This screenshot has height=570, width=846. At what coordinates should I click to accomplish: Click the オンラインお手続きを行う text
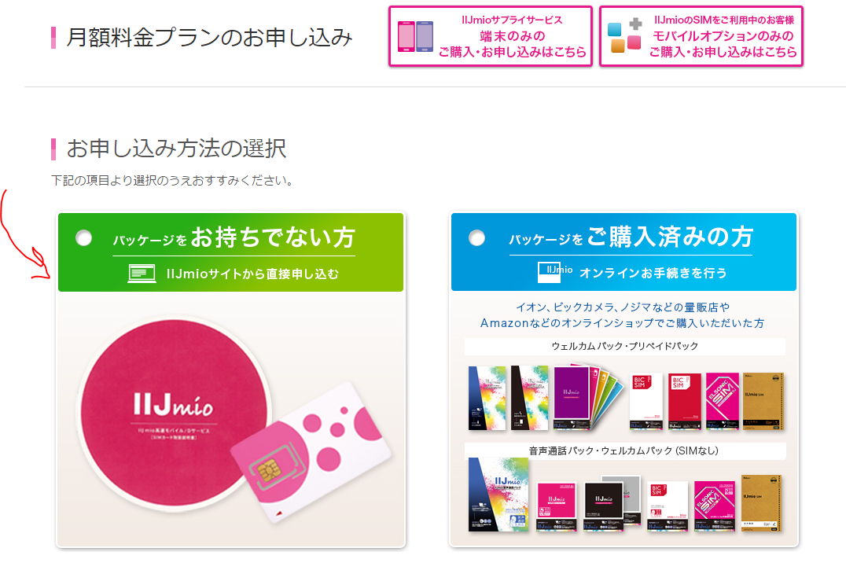click(653, 273)
